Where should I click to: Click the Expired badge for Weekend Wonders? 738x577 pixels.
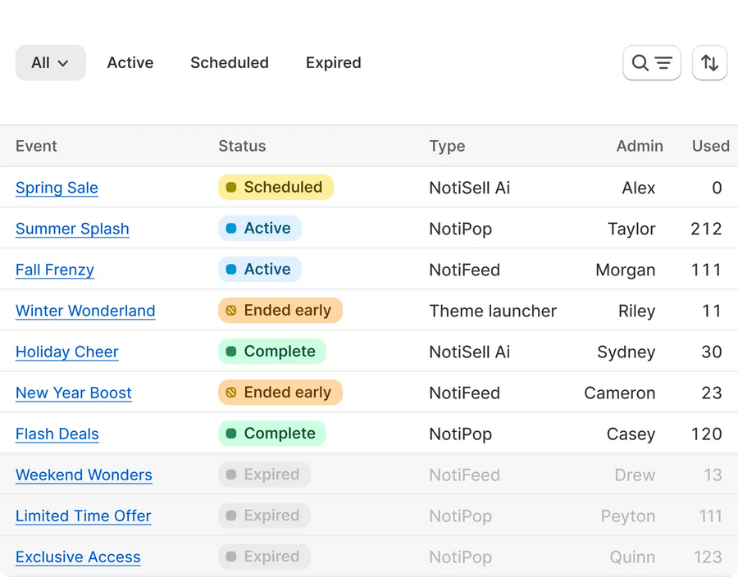click(x=264, y=475)
